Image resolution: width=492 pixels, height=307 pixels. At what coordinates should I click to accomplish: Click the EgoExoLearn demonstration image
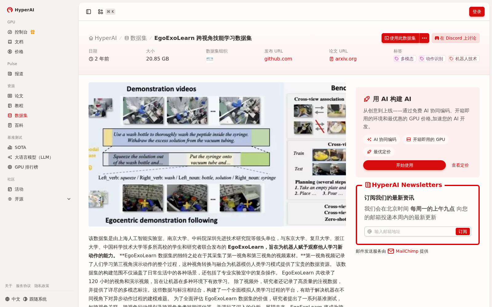[217, 154]
